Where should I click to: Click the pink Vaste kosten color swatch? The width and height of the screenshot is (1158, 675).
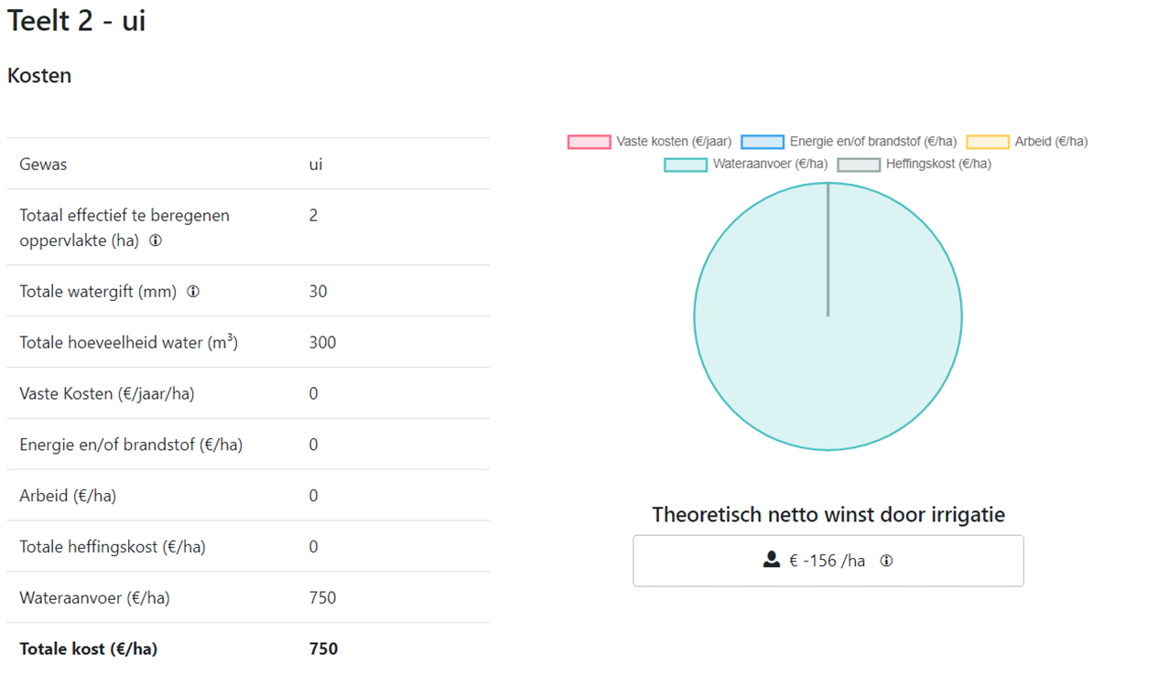tap(589, 142)
